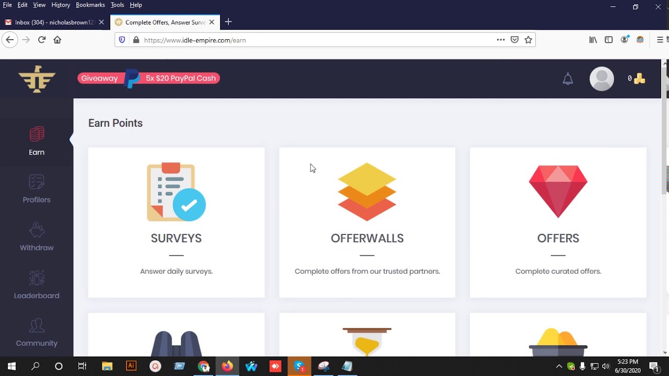Open the Help menu
Viewport: 669px width, 376px height.
coord(136,5)
